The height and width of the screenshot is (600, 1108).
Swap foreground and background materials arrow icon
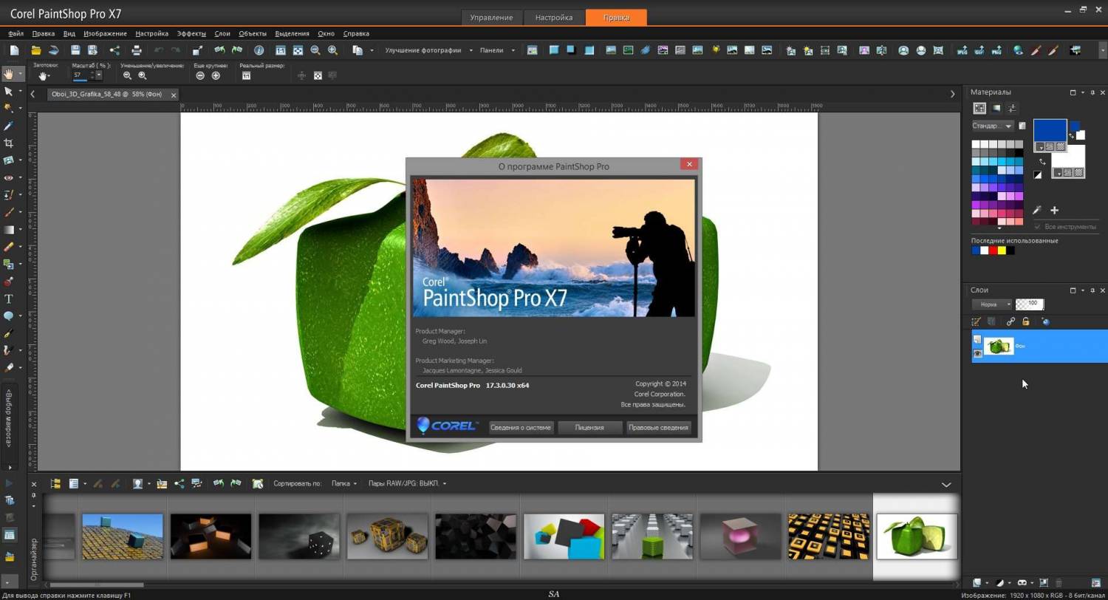(1042, 161)
